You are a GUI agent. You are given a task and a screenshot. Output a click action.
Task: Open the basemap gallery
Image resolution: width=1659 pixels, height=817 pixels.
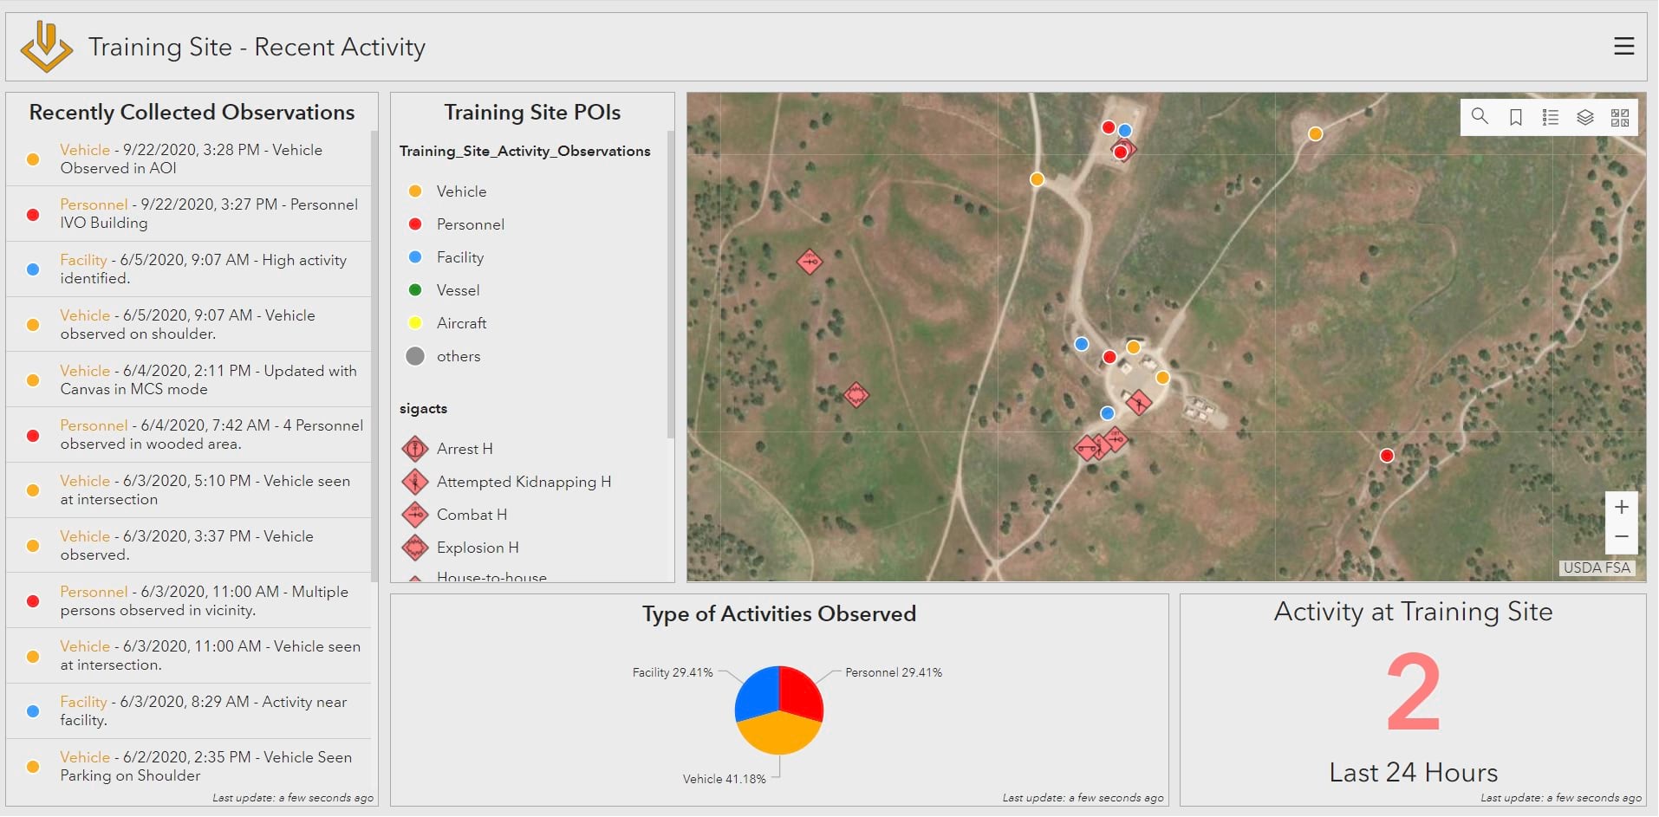tap(1620, 116)
